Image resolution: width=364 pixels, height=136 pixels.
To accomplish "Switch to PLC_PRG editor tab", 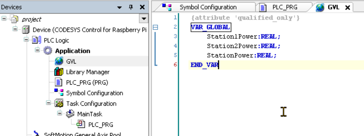I will tap(285, 7).
